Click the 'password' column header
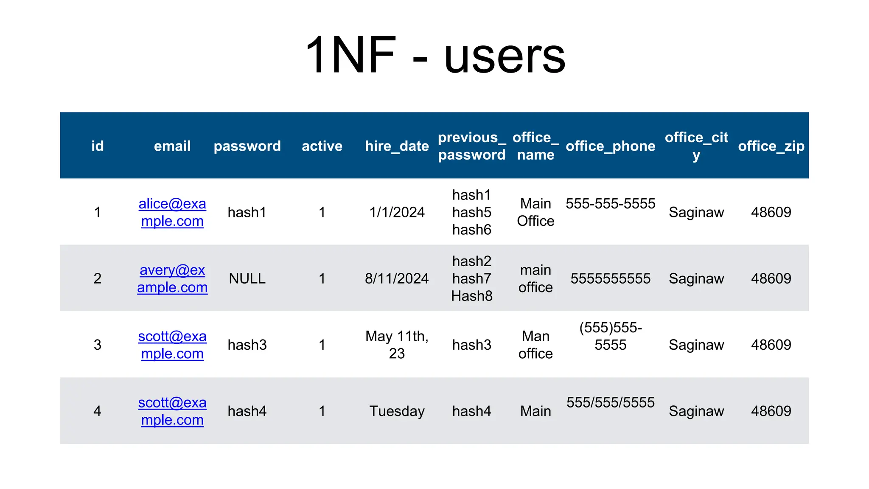This screenshot has height=489, width=869. pyautogui.click(x=247, y=146)
